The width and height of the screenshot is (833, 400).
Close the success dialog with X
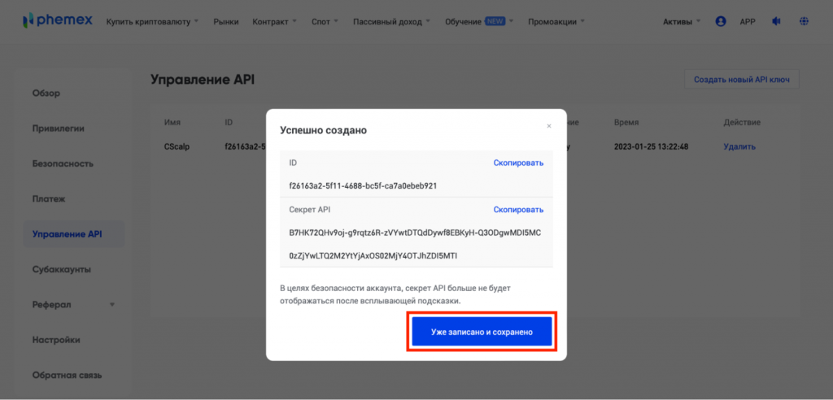pyautogui.click(x=549, y=126)
